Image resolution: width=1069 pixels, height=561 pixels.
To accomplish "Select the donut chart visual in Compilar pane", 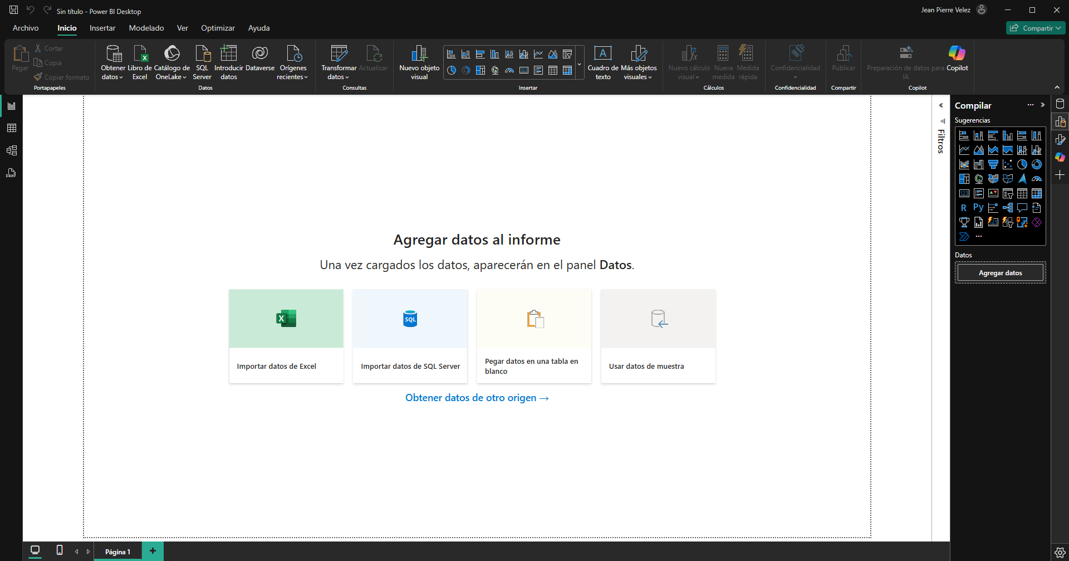I will [1037, 164].
